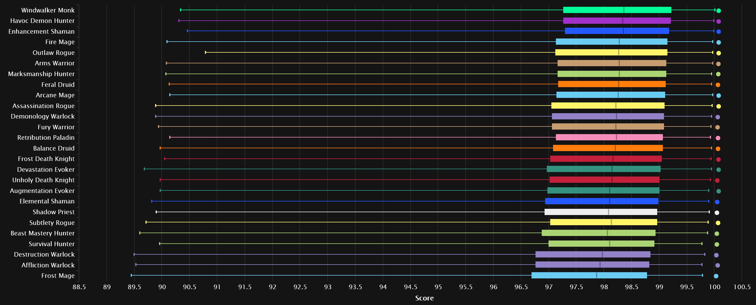Click the 97.5 axis tick label
The image size is (756, 305).
[576, 287]
